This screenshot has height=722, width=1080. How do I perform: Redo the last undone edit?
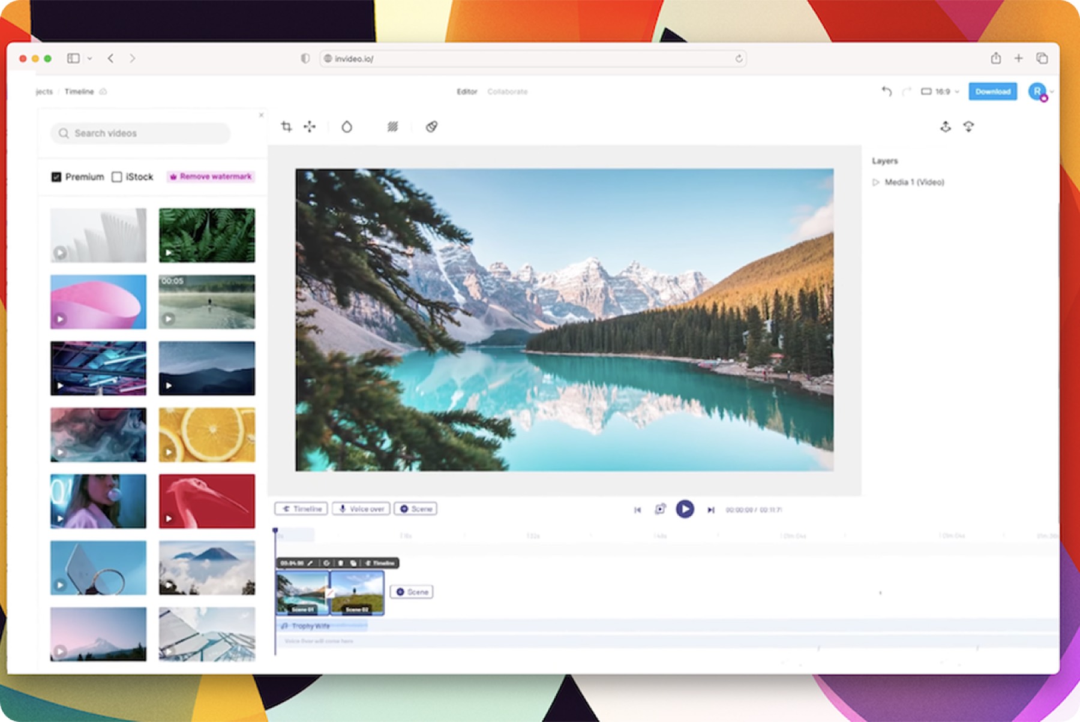tap(907, 91)
